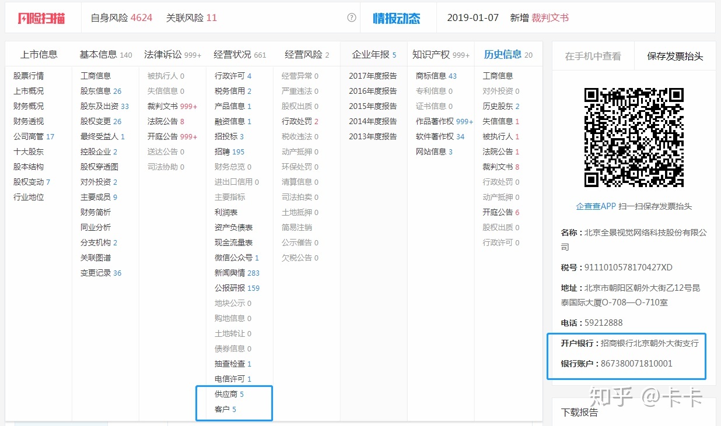This screenshot has height=426, width=721.
Task: Click the 企查查APP link
Action: point(596,206)
